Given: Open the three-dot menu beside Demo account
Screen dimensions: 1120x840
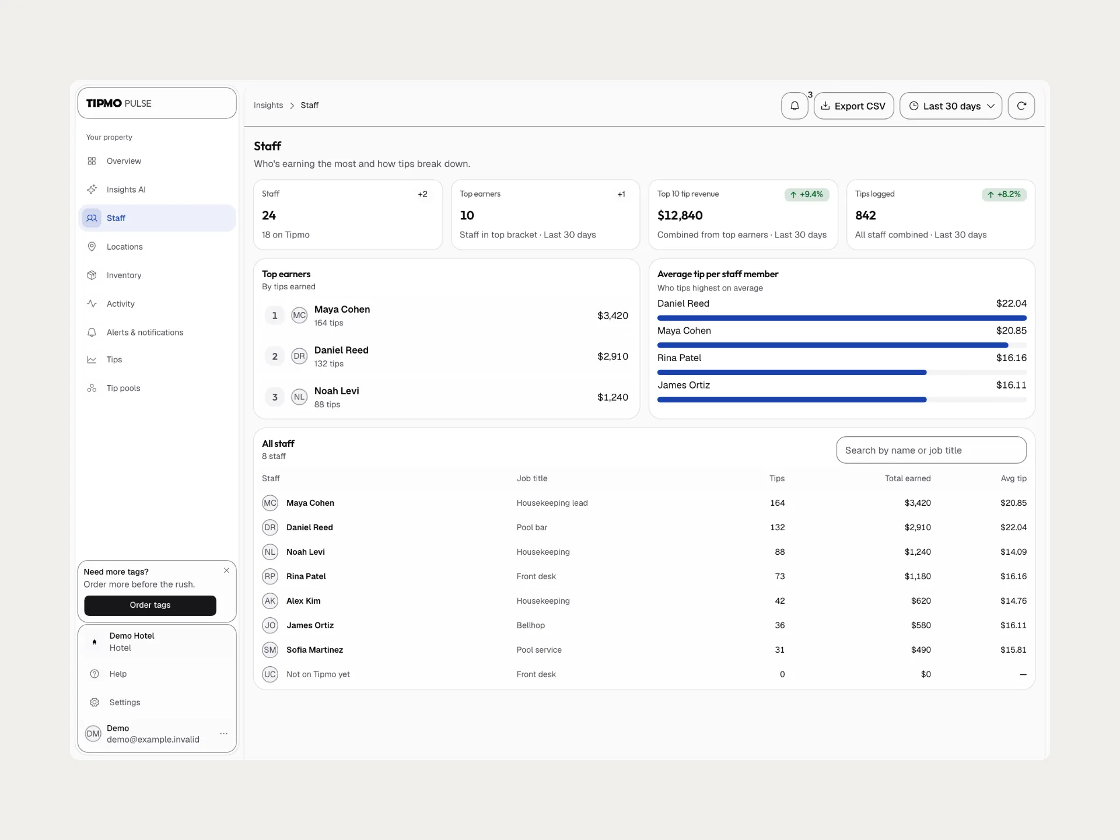Looking at the screenshot, I should 223,734.
